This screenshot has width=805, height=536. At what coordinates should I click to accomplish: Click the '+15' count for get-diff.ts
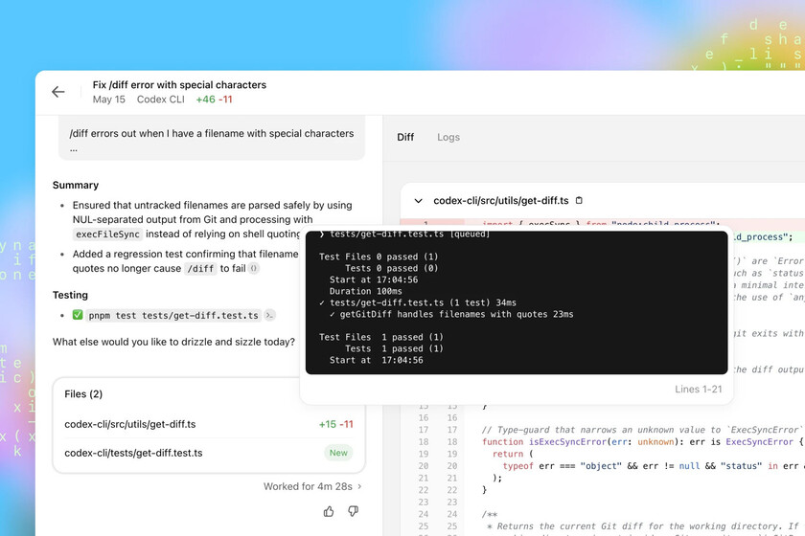click(328, 424)
